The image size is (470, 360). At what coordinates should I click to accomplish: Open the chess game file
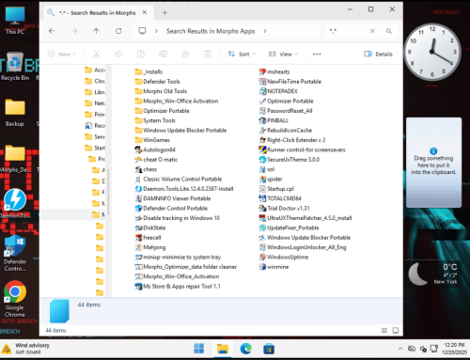coord(146,169)
